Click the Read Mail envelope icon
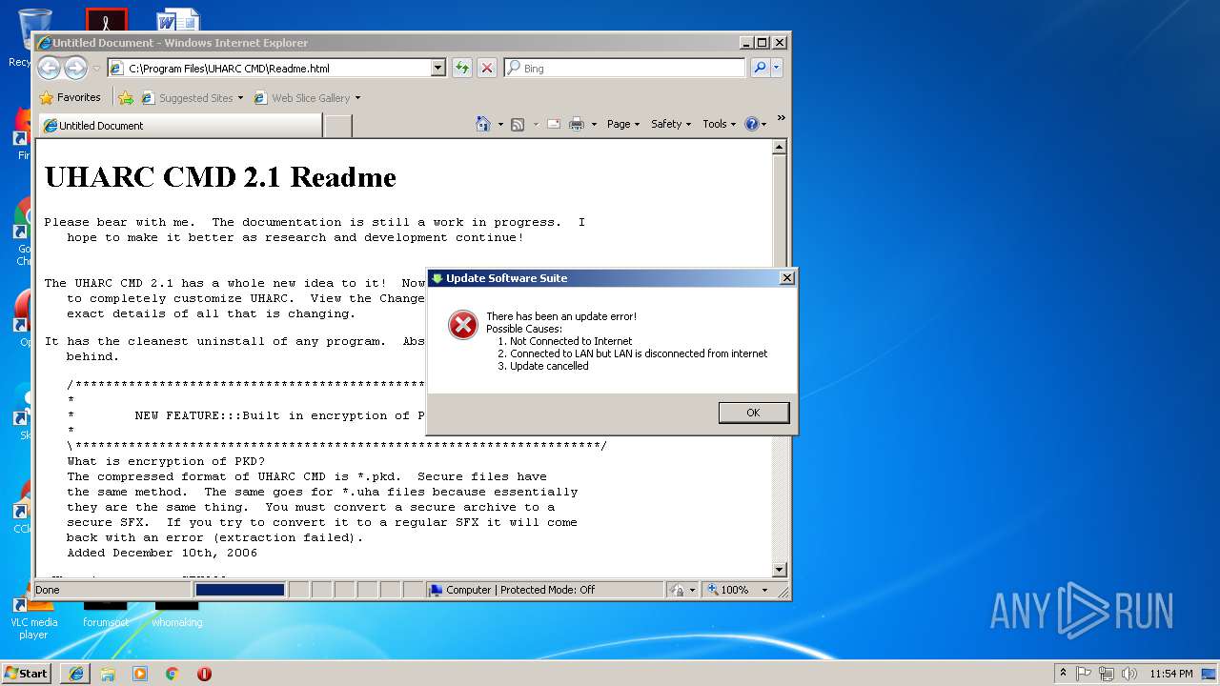This screenshot has height=686, width=1220. [554, 124]
